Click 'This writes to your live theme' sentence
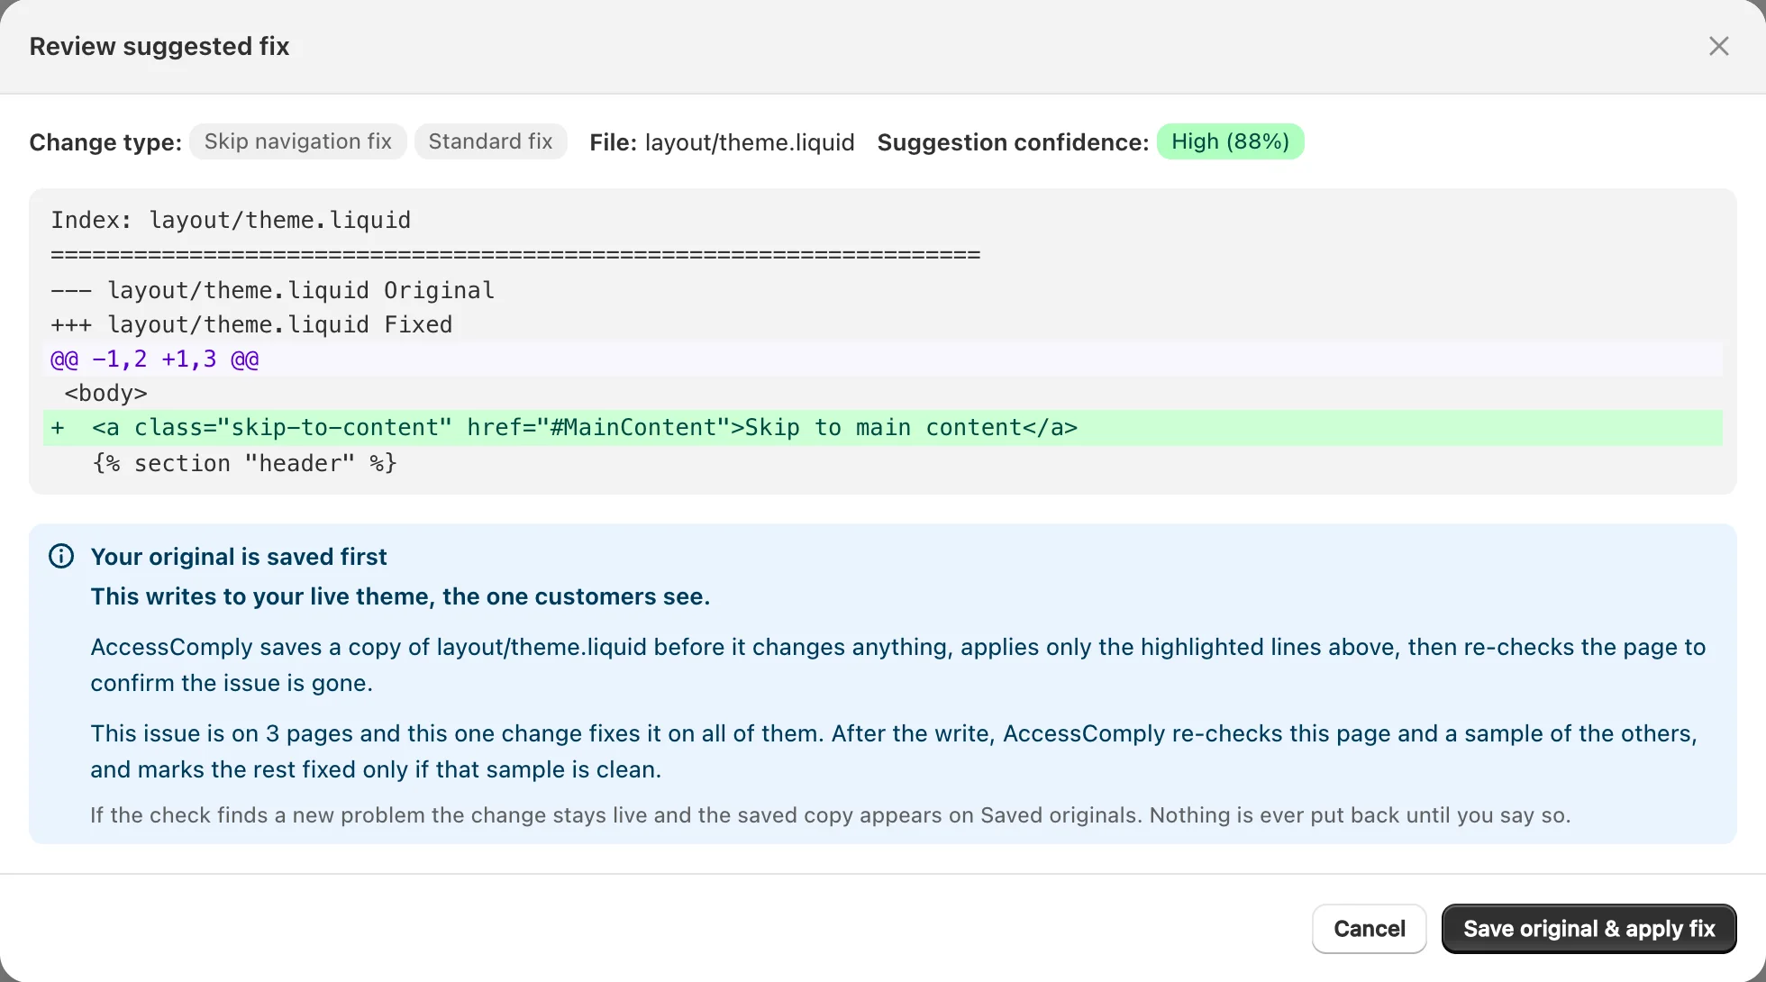This screenshot has width=1766, height=982. (x=400, y=596)
